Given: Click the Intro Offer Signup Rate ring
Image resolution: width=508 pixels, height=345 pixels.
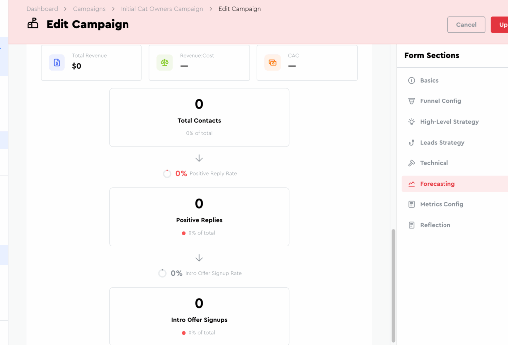Looking at the screenshot, I should point(162,273).
